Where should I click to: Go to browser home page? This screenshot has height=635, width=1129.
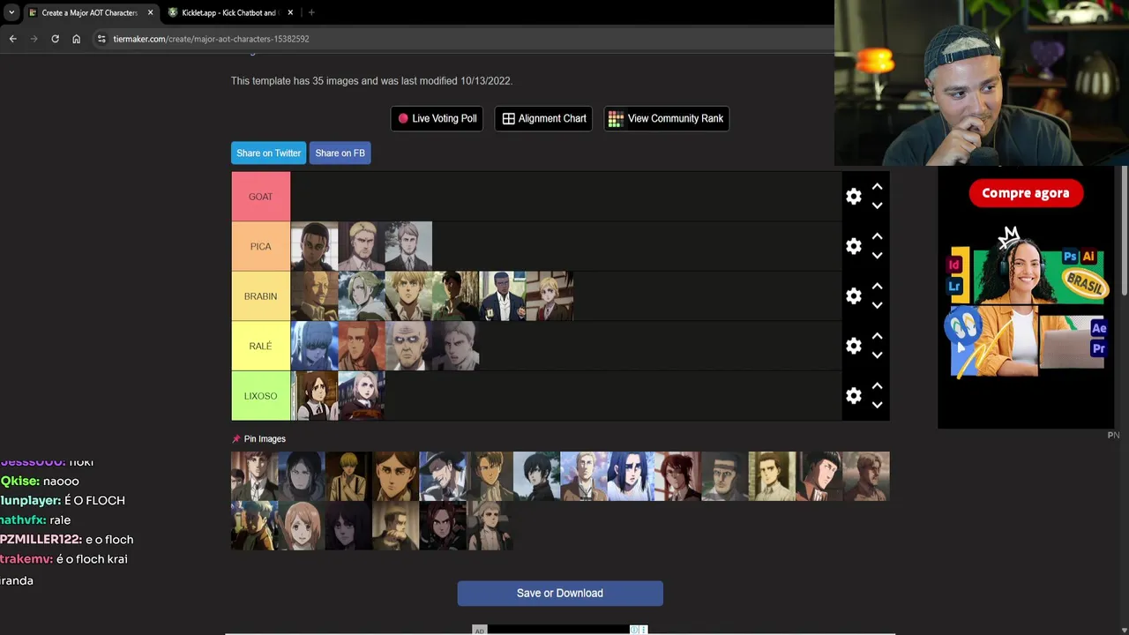(76, 39)
